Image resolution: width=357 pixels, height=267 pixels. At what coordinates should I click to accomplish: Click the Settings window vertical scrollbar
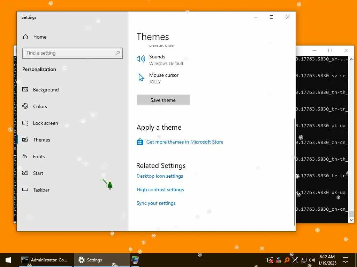pos(295,171)
